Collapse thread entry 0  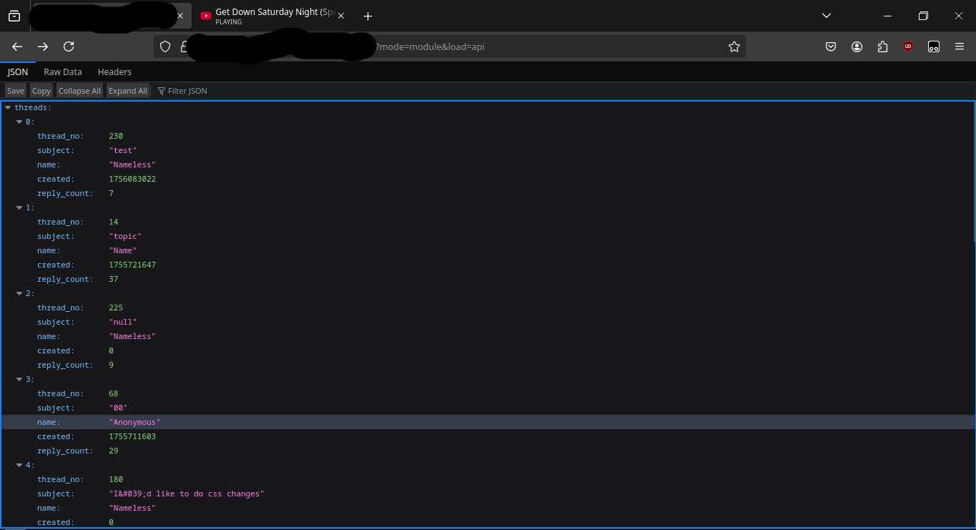(20, 122)
